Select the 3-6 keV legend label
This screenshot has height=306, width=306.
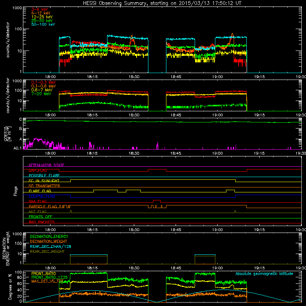[39, 9]
